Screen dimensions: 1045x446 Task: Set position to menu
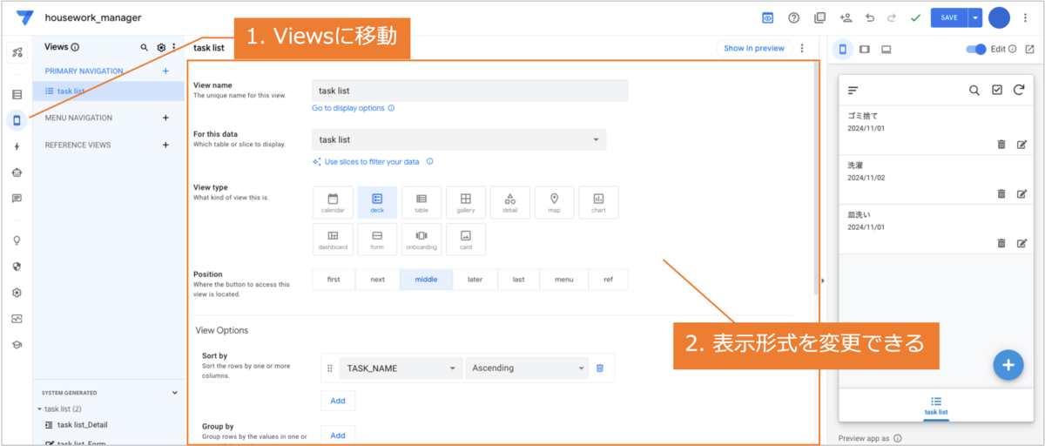tap(564, 280)
